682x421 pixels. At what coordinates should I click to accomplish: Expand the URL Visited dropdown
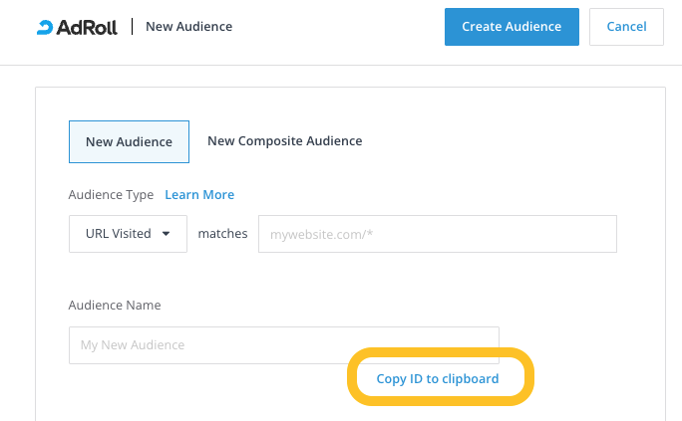[128, 234]
